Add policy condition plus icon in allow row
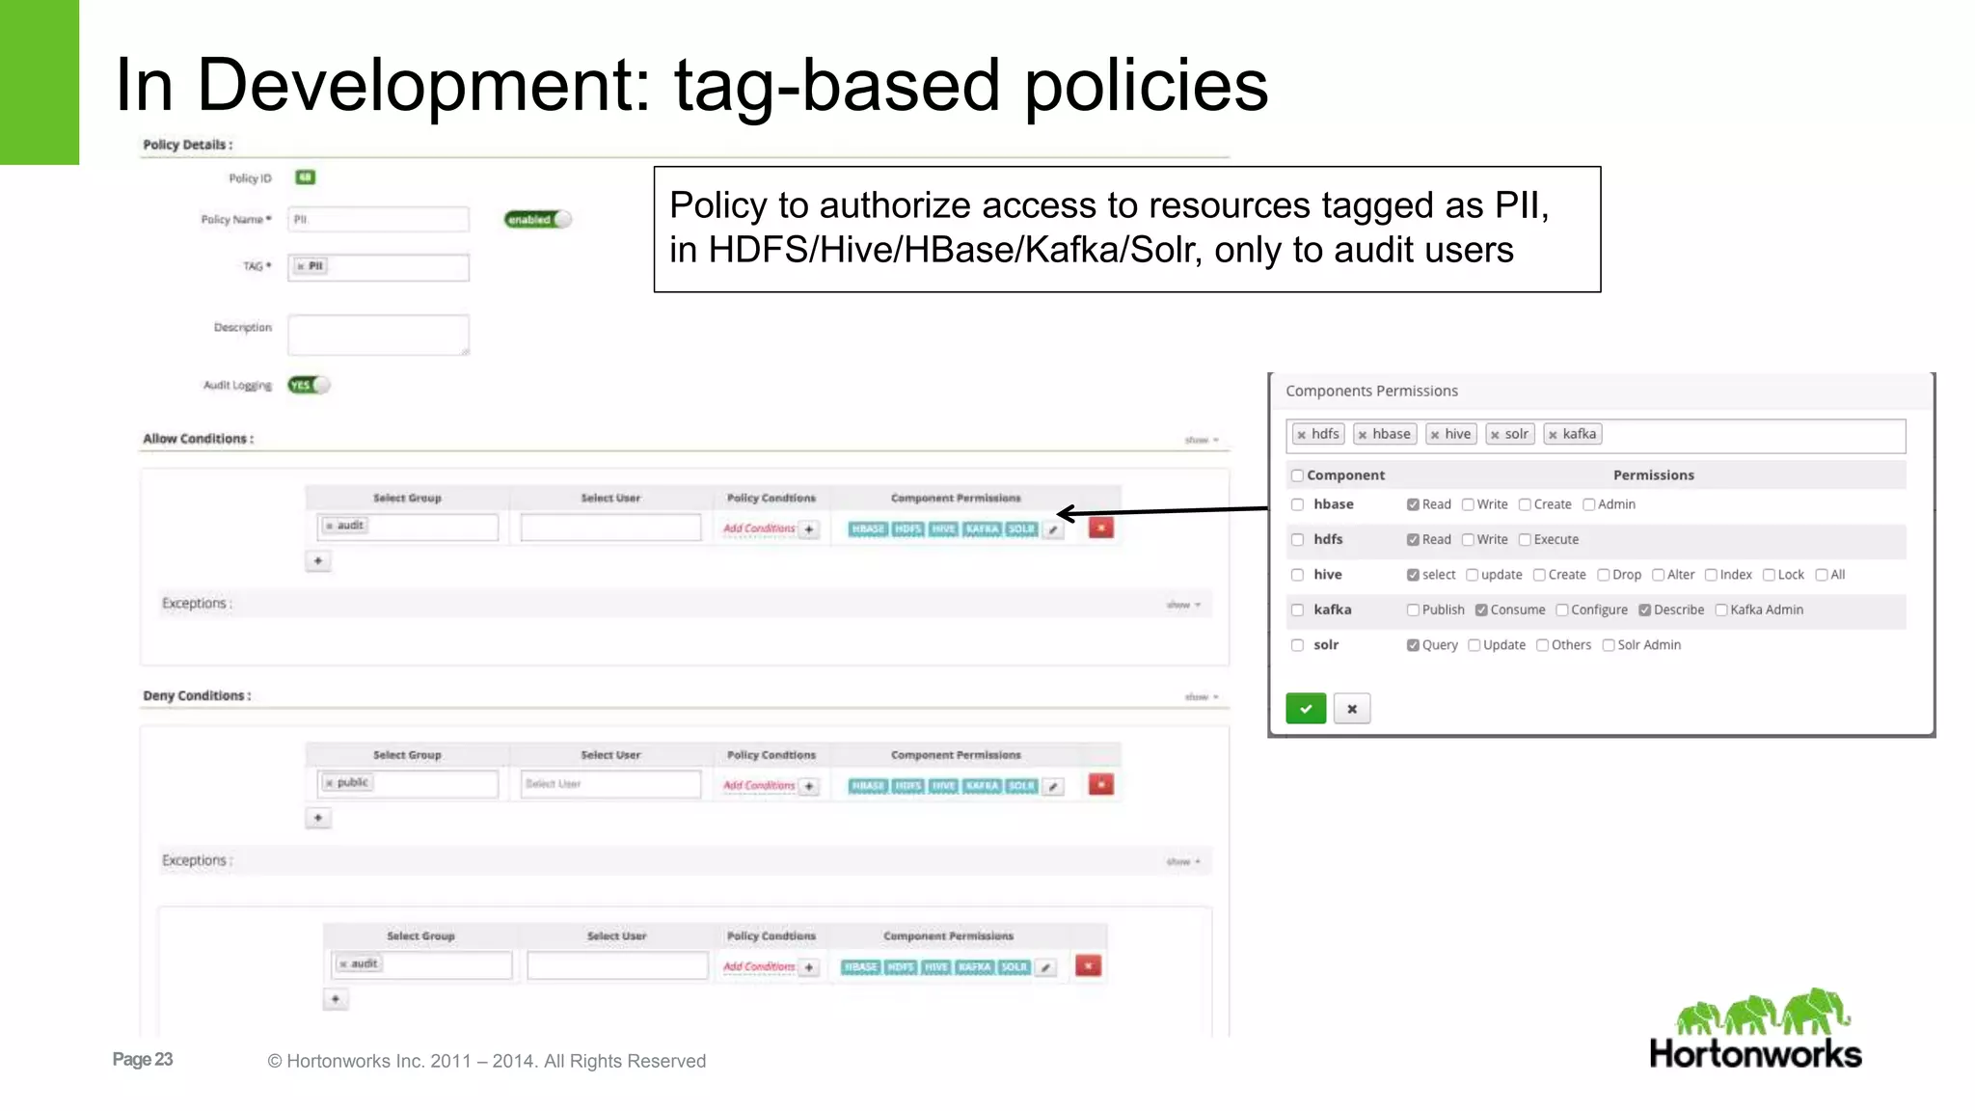This screenshot has height=1111, width=1975. coord(810,529)
